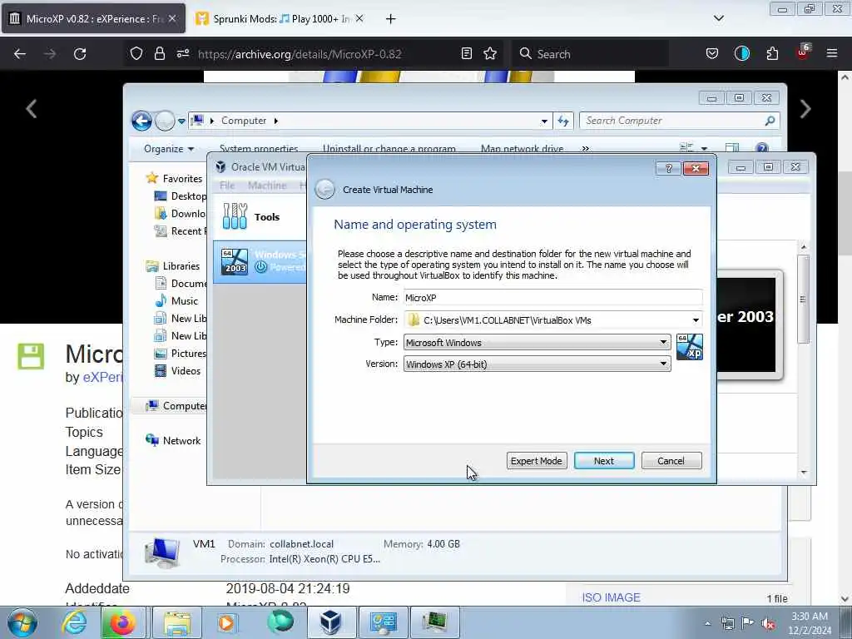
Task: Open Pocket save icon in Firefox
Action: coord(712,53)
